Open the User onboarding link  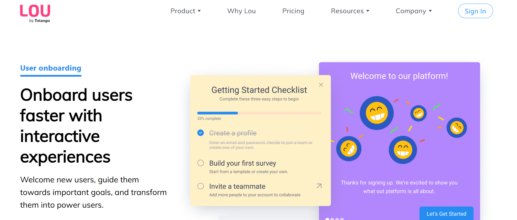pyautogui.click(x=50, y=68)
